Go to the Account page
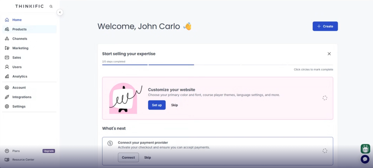 (x=19, y=88)
